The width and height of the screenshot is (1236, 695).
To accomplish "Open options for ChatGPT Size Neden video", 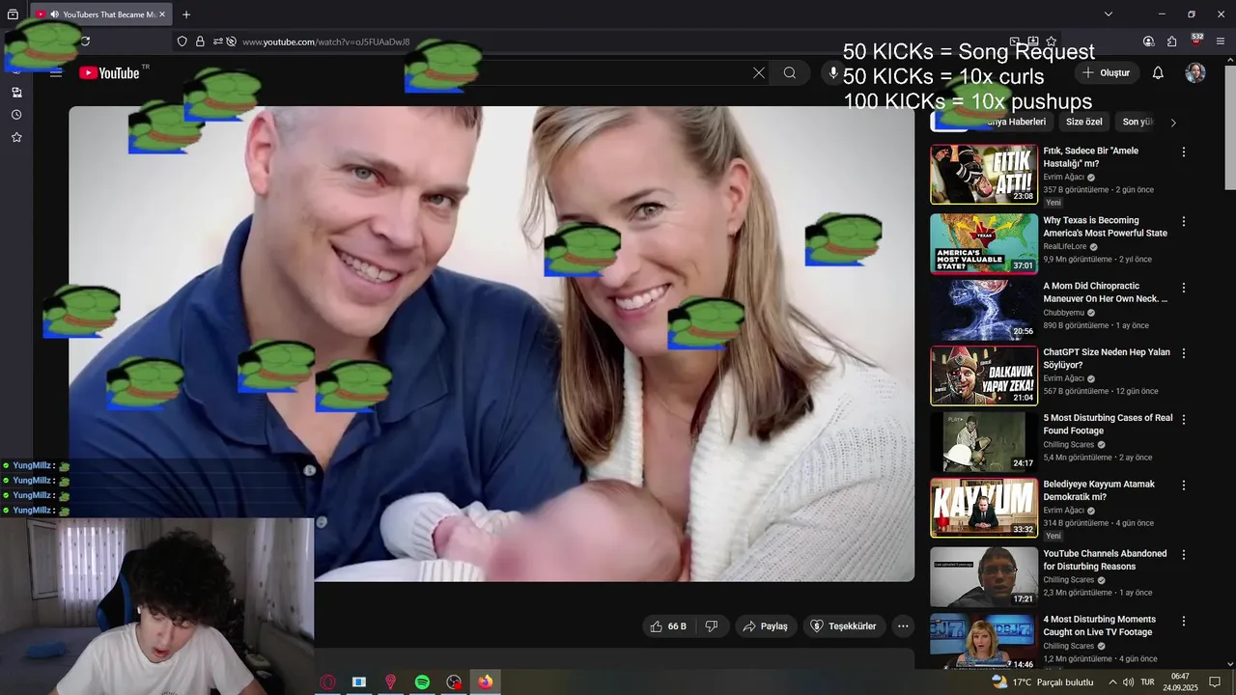I will (x=1184, y=353).
